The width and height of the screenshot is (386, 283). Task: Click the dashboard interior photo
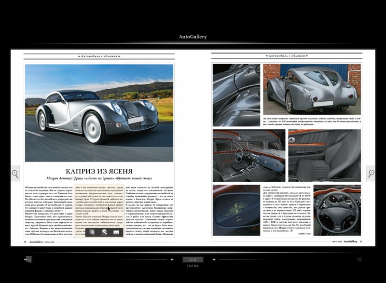pyautogui.click(x=249, y=156)
